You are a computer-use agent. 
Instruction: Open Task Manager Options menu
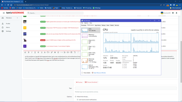86,23
